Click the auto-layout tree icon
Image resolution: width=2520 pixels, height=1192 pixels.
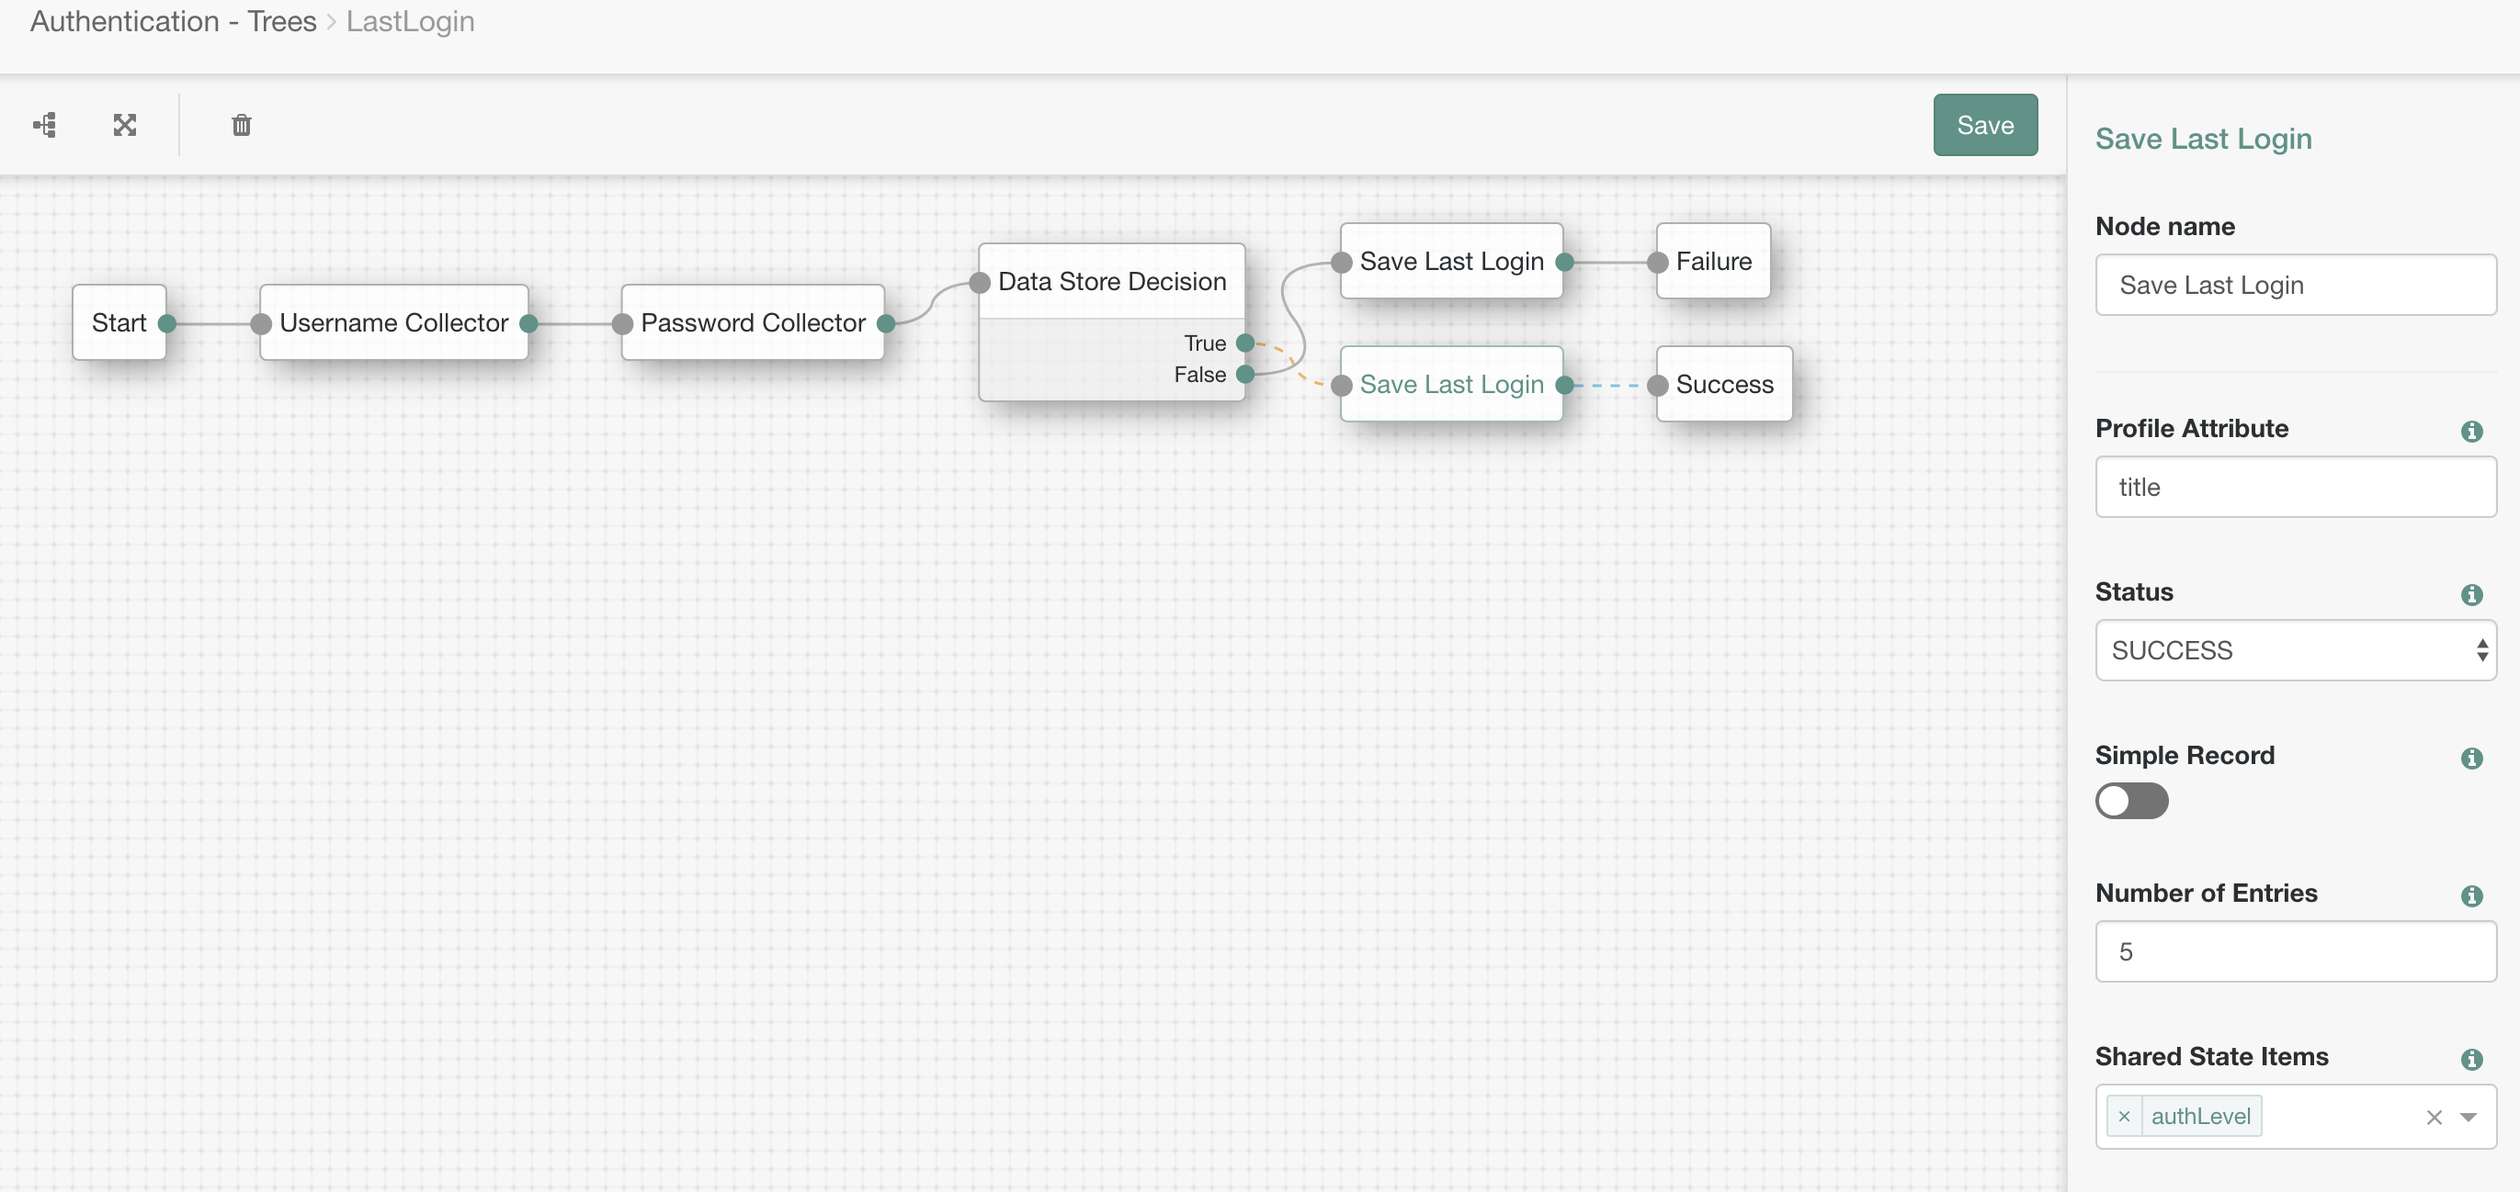click(x=45, y=125)
